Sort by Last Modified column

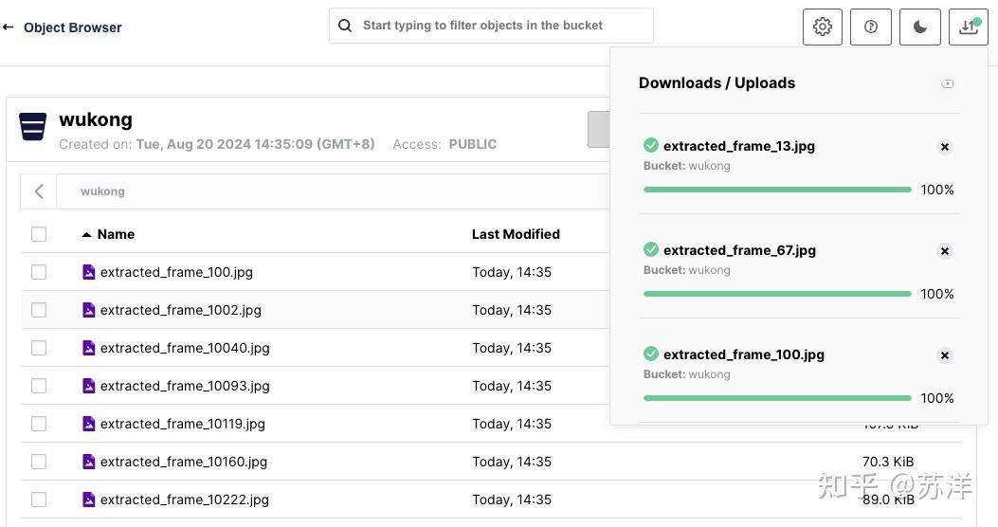point(516,234)
